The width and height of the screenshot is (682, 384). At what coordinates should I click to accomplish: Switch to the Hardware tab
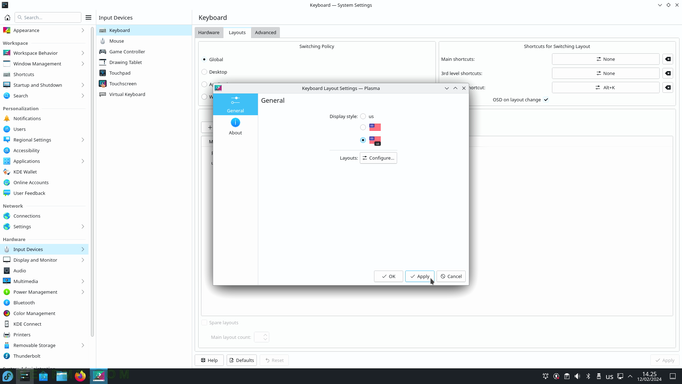(x=209, y=32)
